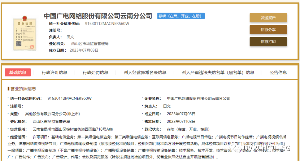Click 负责人 value 田文 in license details
The image size is (300, 161).
coord(167,106)
